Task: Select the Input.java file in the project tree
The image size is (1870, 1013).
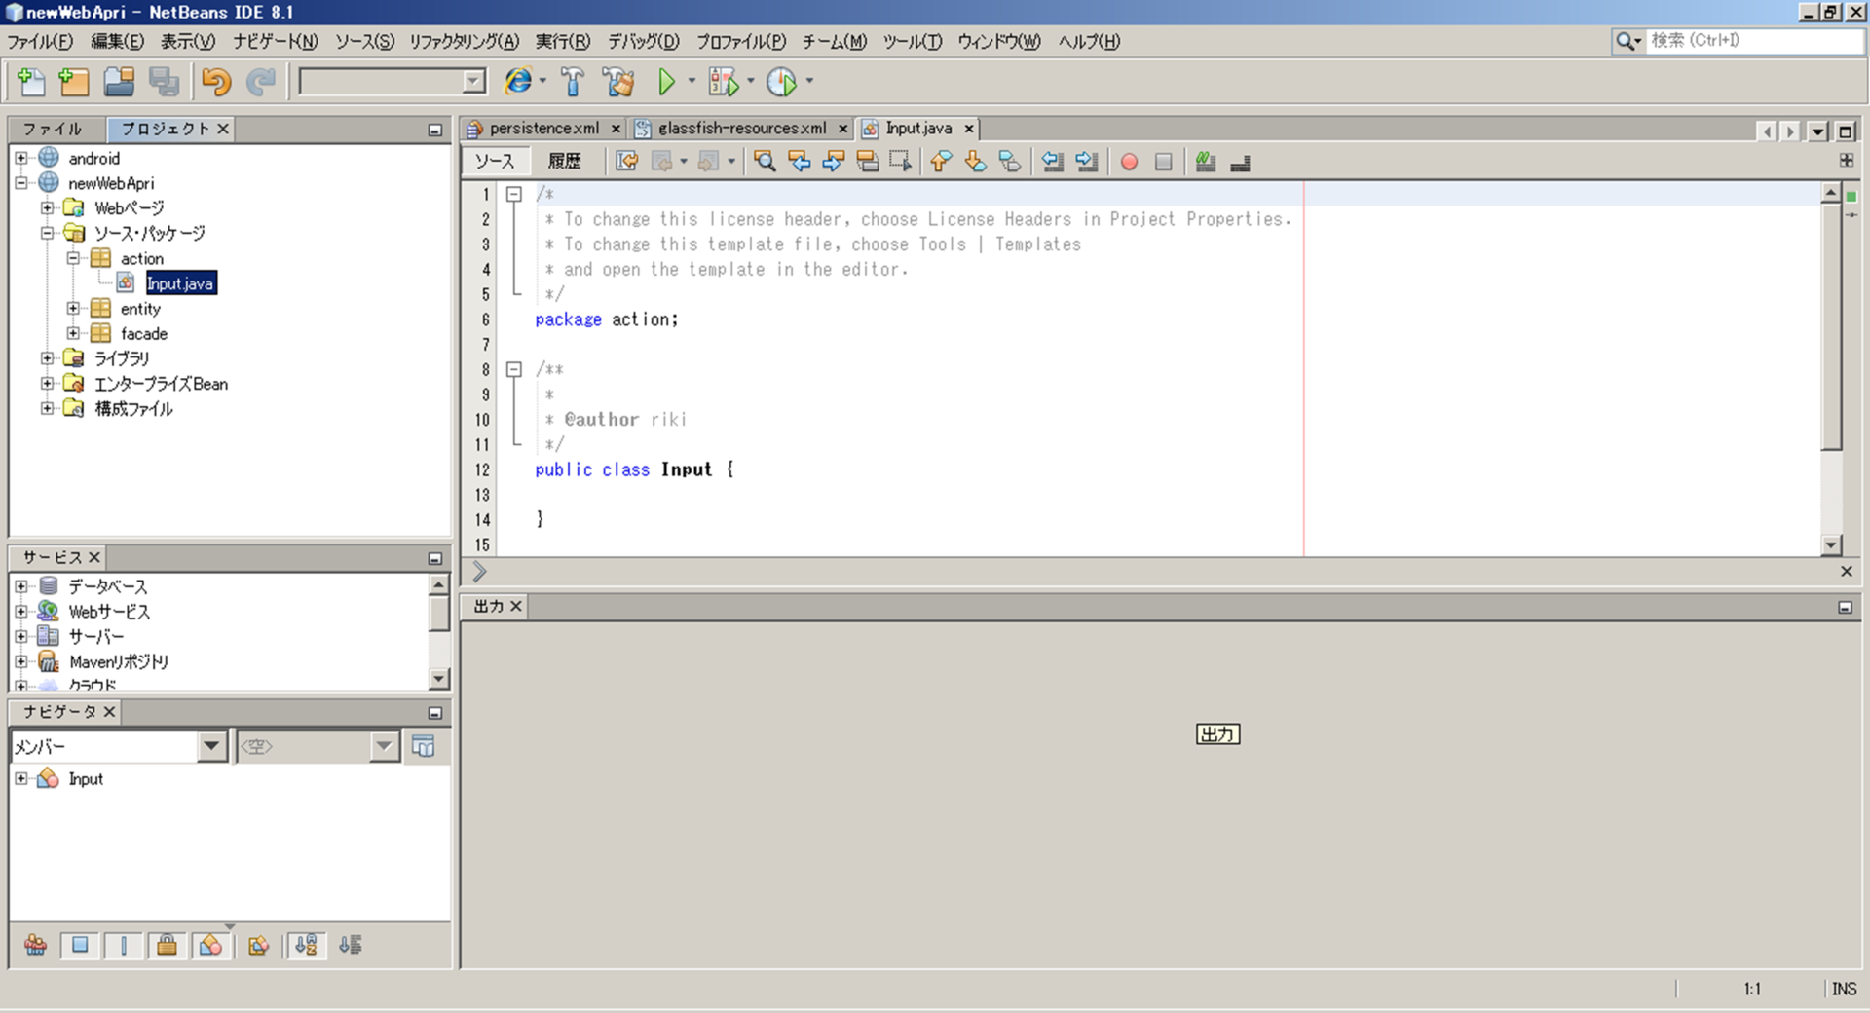Action: coord(181,282)
